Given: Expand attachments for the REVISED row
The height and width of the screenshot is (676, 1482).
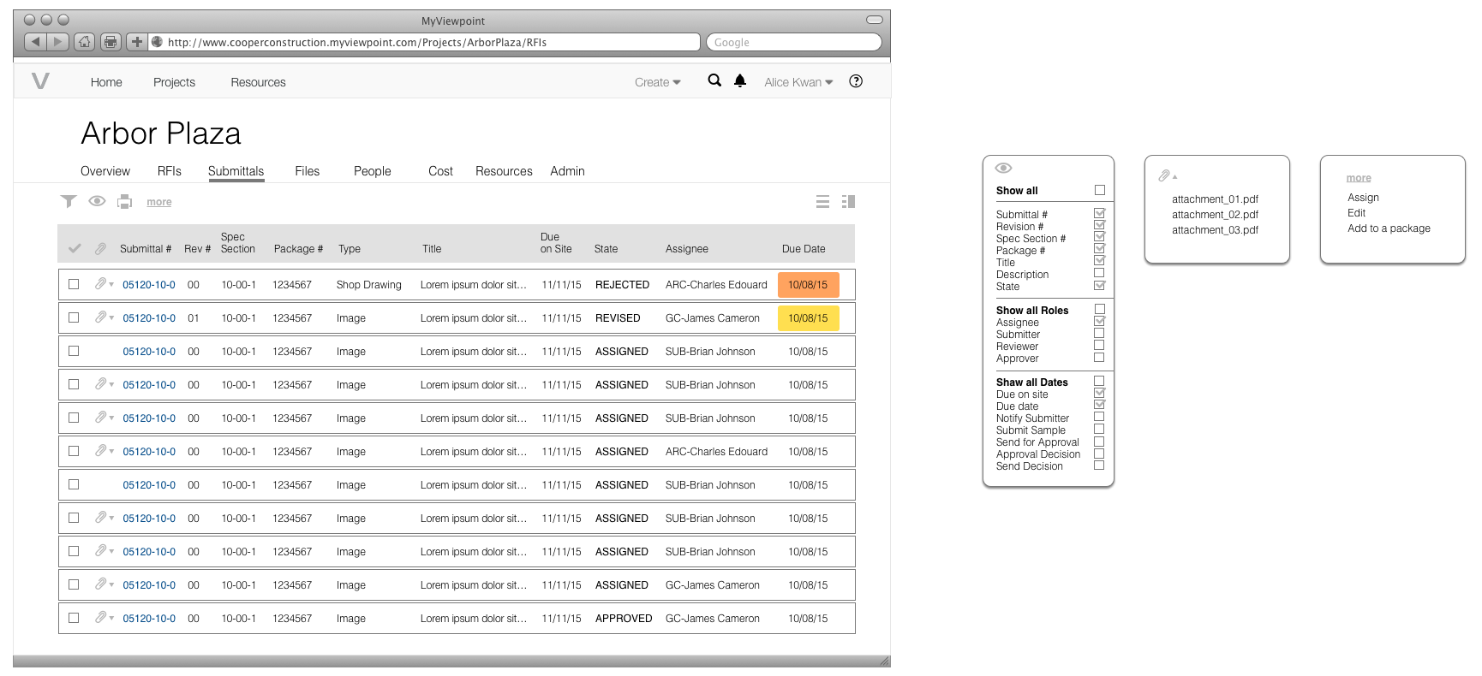Looking at the screenshot, I should (x=104, y=317).
